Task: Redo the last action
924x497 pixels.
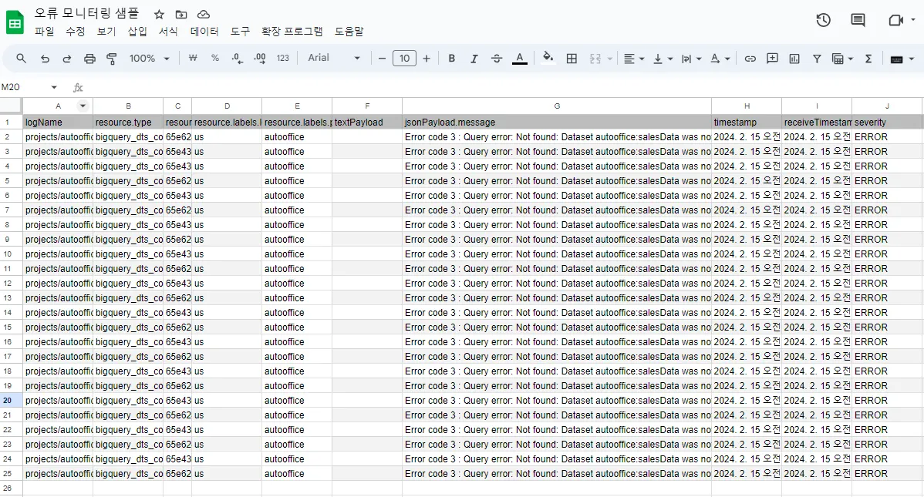Action: [x=66, y=59]
